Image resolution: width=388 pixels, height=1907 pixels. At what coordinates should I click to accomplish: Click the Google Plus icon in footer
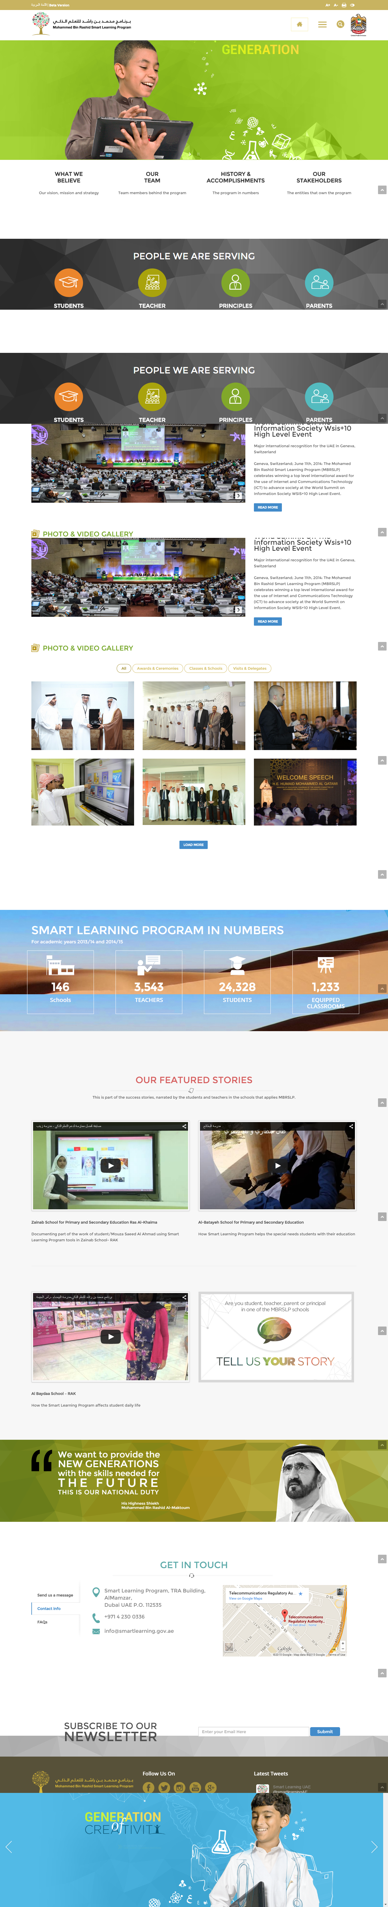tap(211, 1787)
